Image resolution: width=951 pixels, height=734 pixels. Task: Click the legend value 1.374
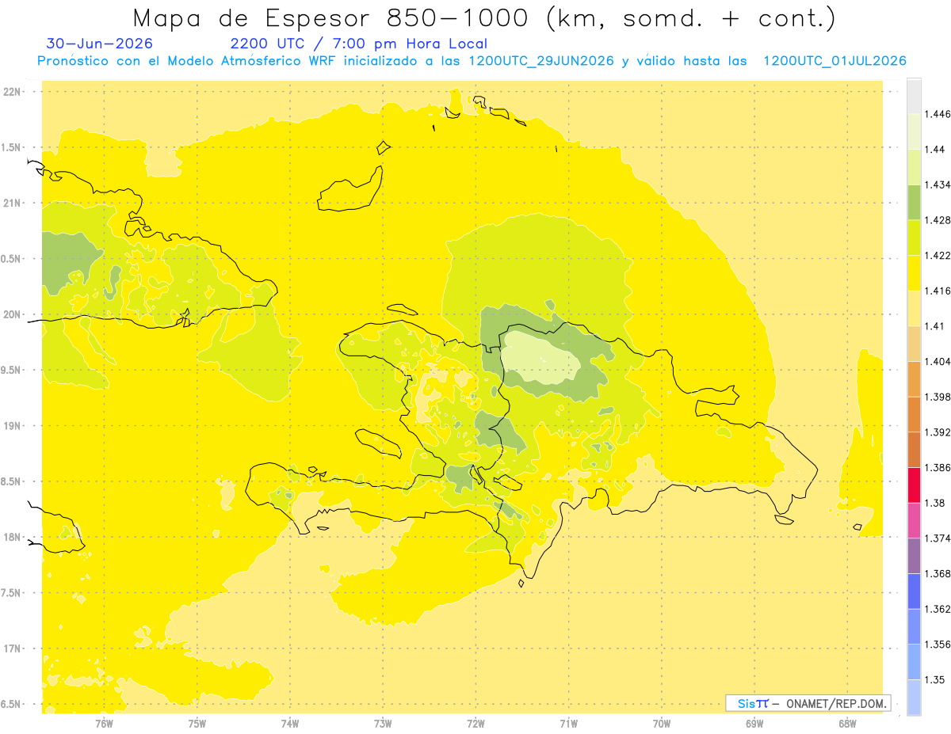point(938,538)
